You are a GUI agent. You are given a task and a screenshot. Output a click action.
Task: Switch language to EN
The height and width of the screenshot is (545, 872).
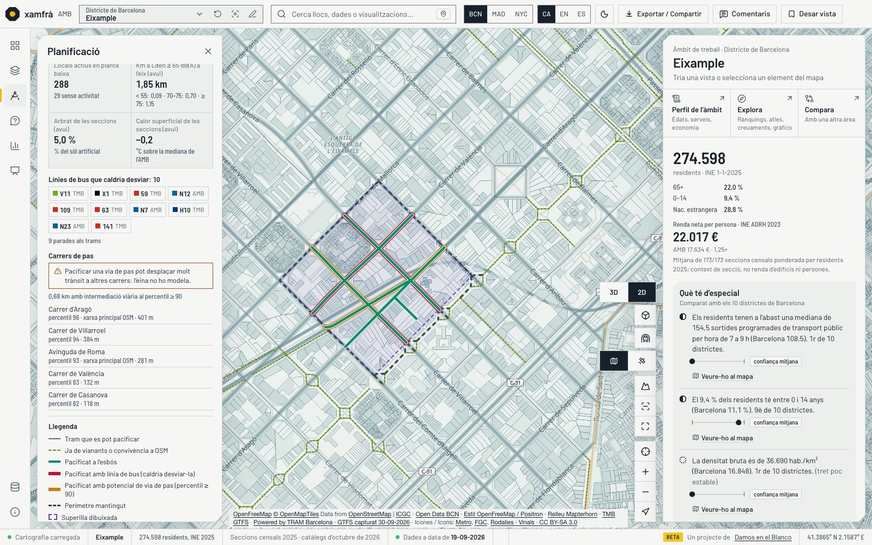click(564, 14)
